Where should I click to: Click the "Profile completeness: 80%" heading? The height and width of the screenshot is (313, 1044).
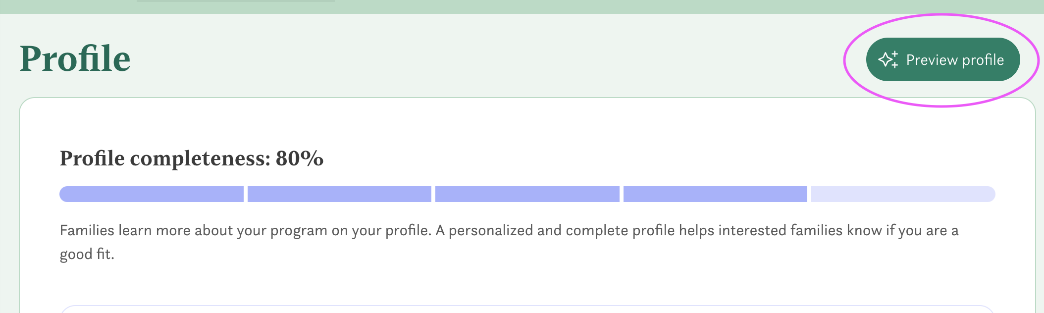click(191, 158)
